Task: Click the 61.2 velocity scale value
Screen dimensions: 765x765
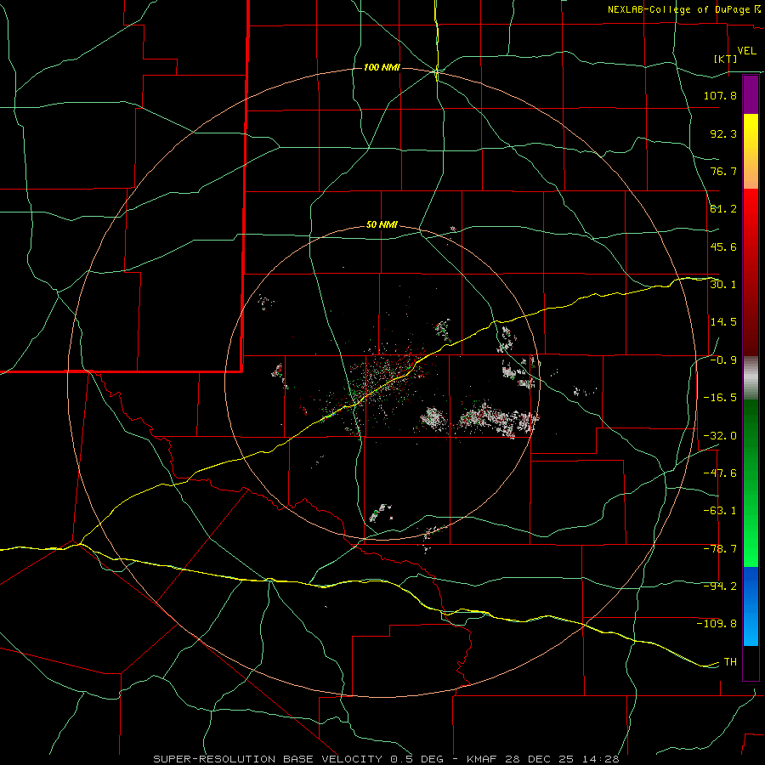Action: pos(723,209)
